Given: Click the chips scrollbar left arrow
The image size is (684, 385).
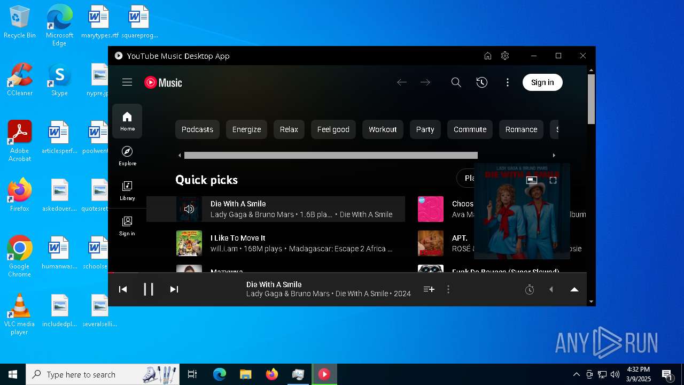Looking at the screenshot, I should (x=180, y=156).
